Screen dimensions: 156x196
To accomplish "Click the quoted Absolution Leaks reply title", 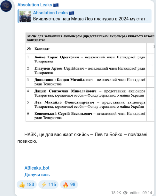I will pos(50,13).
